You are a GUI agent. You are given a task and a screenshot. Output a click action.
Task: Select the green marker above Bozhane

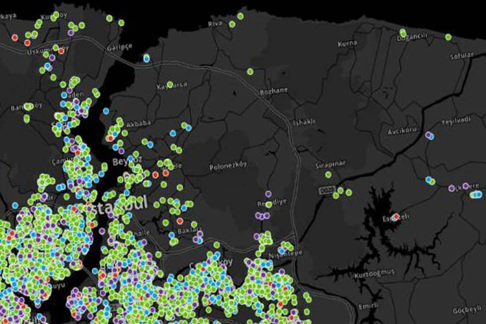pos(250,71)
